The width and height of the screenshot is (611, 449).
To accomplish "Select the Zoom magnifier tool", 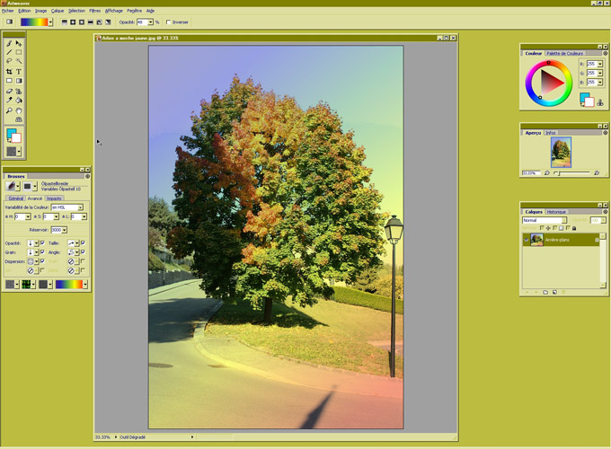I will coord(10,110).
